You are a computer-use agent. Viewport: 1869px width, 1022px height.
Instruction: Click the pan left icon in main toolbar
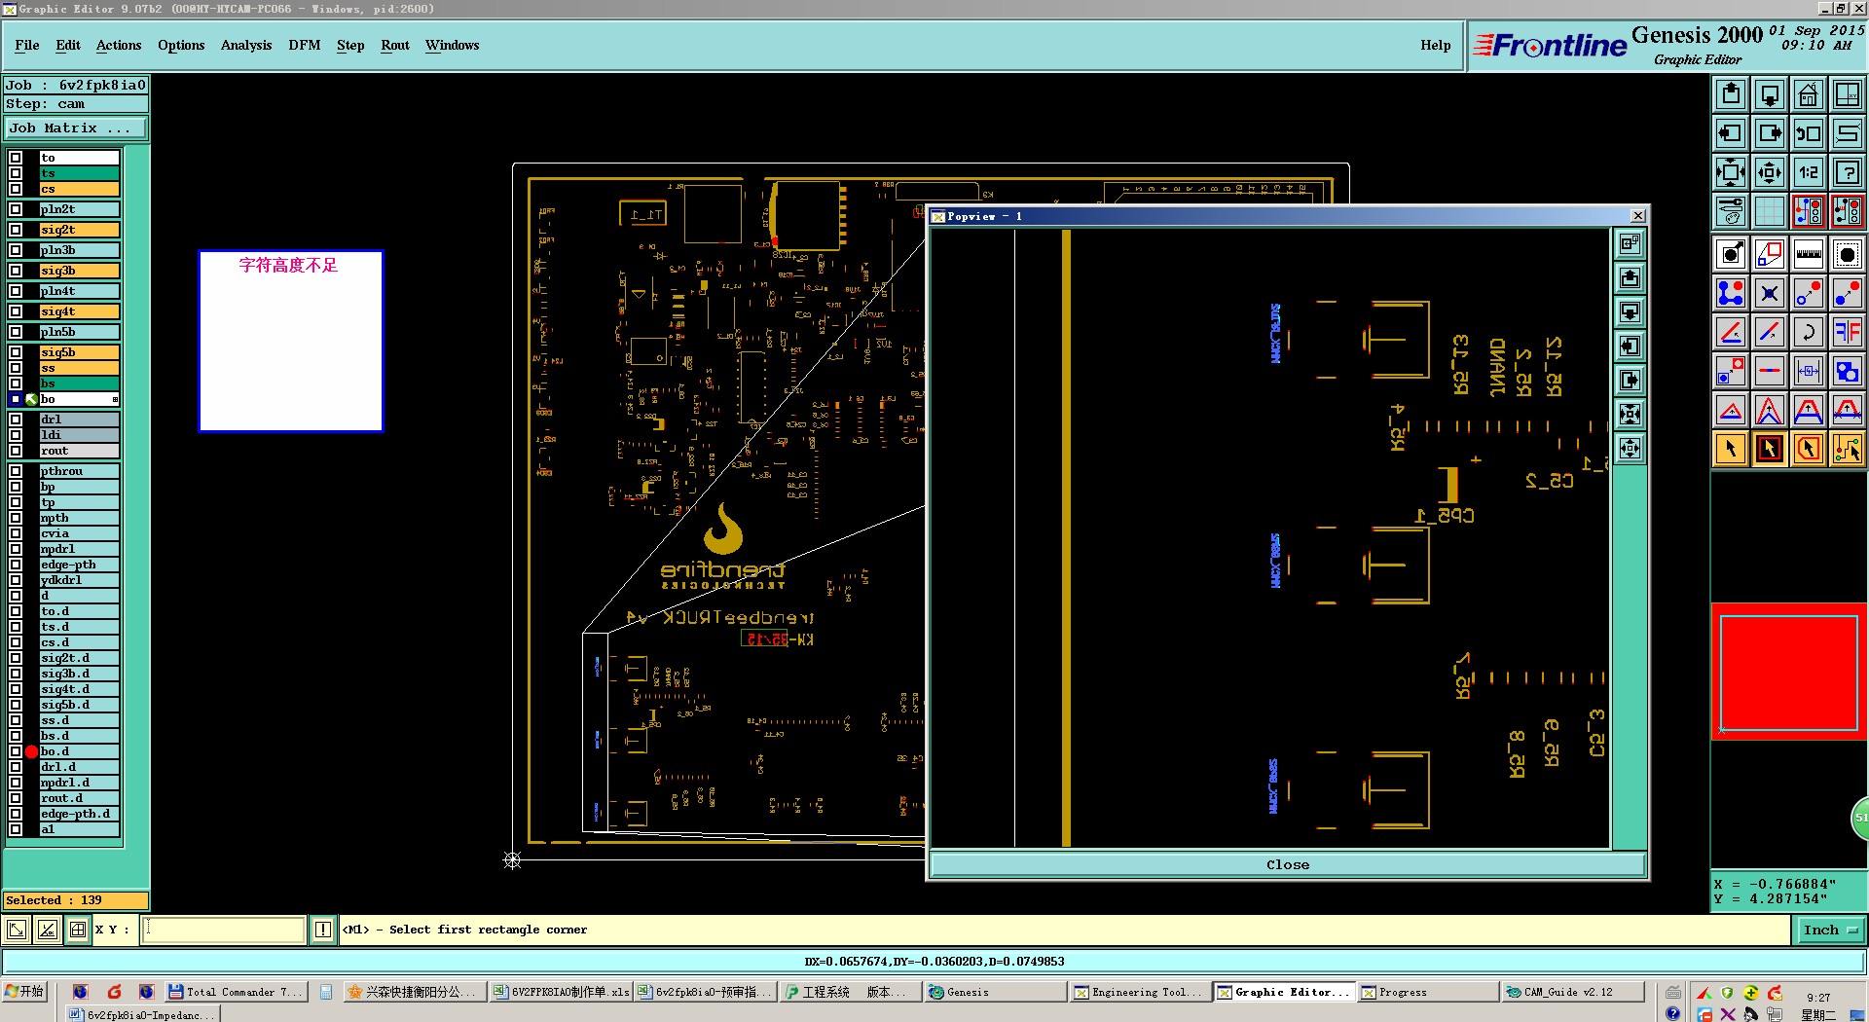pyautogui.click(x=1731, y=133)
